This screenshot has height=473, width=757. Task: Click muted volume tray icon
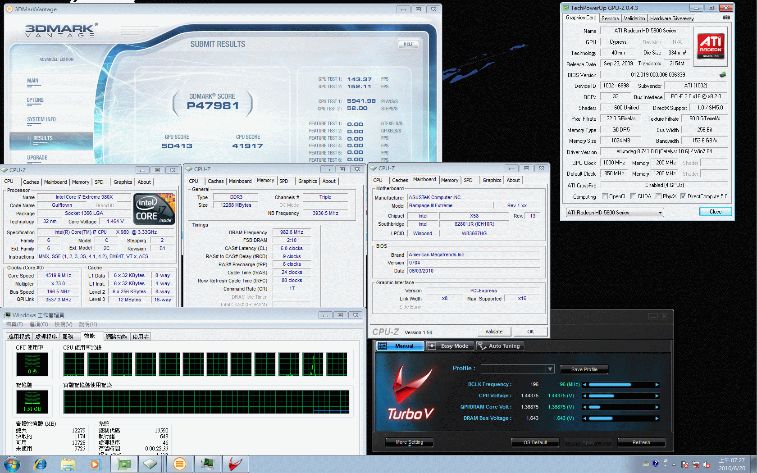[707, 464]
